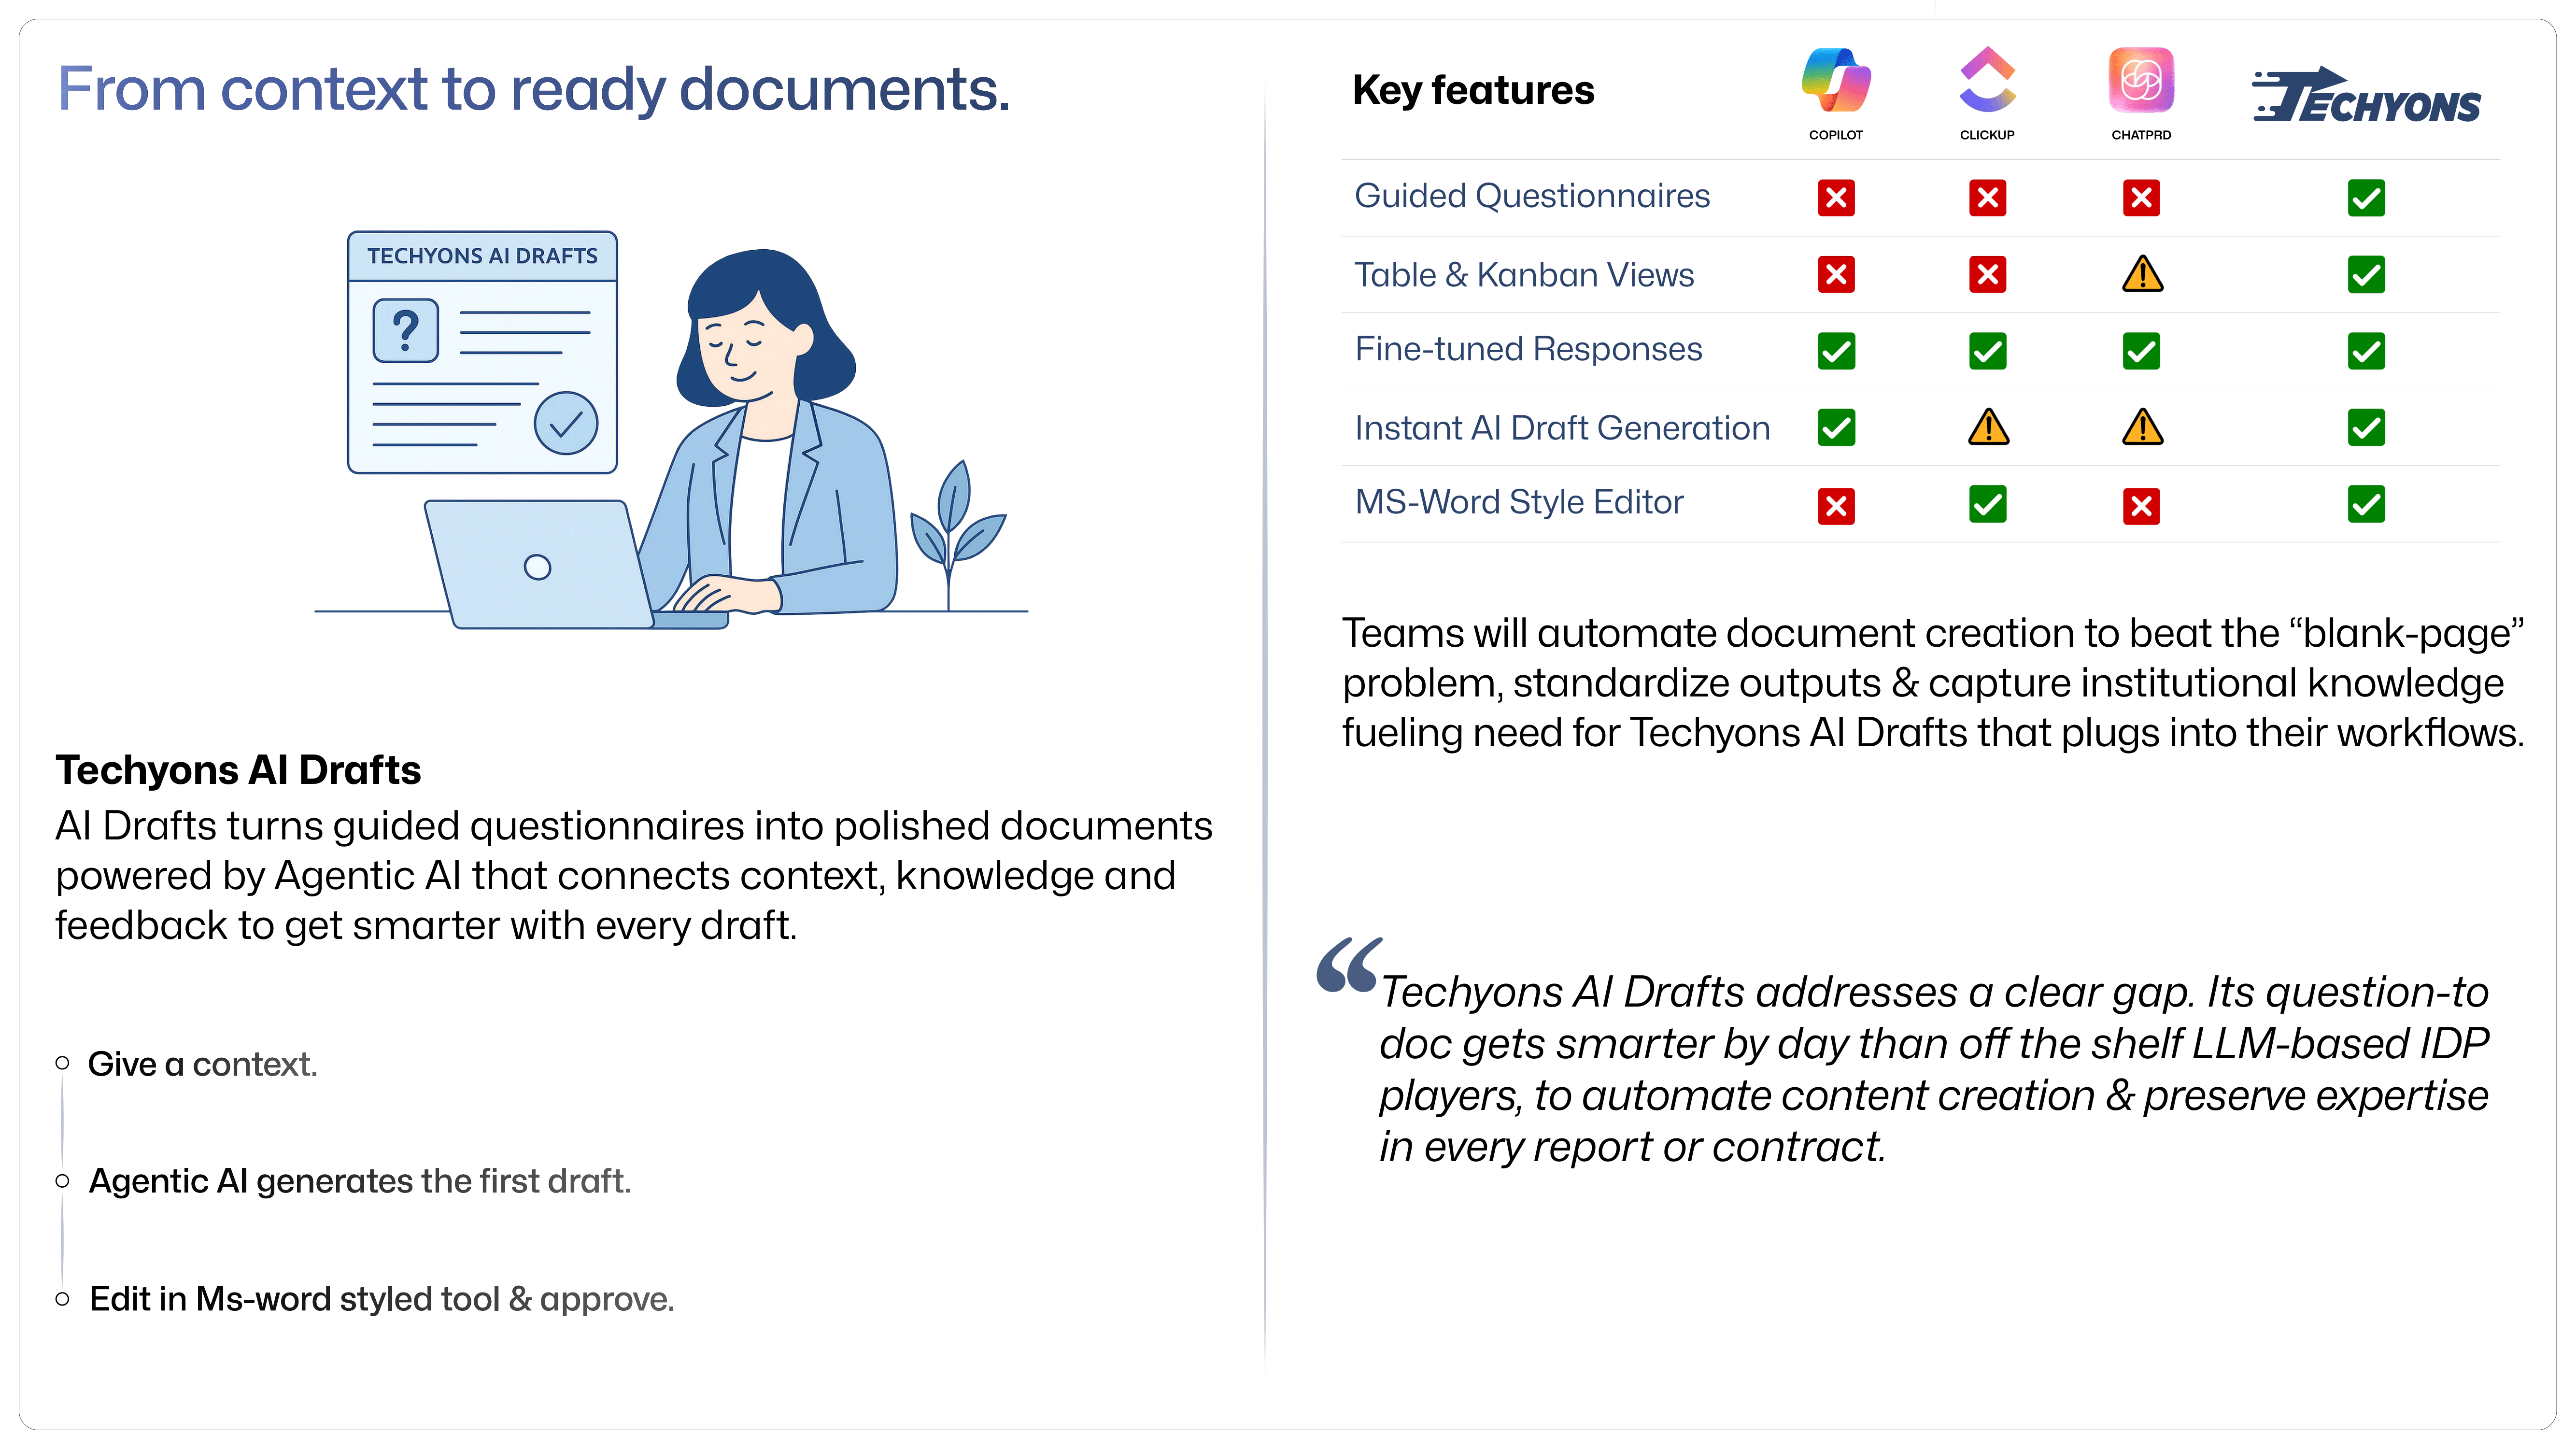2576x1449 pixels.
Task: Select the Copilot logo in the comparison header
Action: point(1836,82)
